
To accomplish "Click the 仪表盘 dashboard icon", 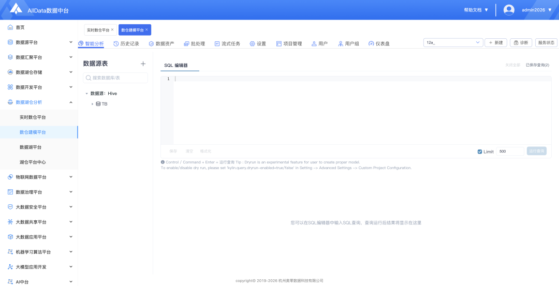I will coord(371,44).
